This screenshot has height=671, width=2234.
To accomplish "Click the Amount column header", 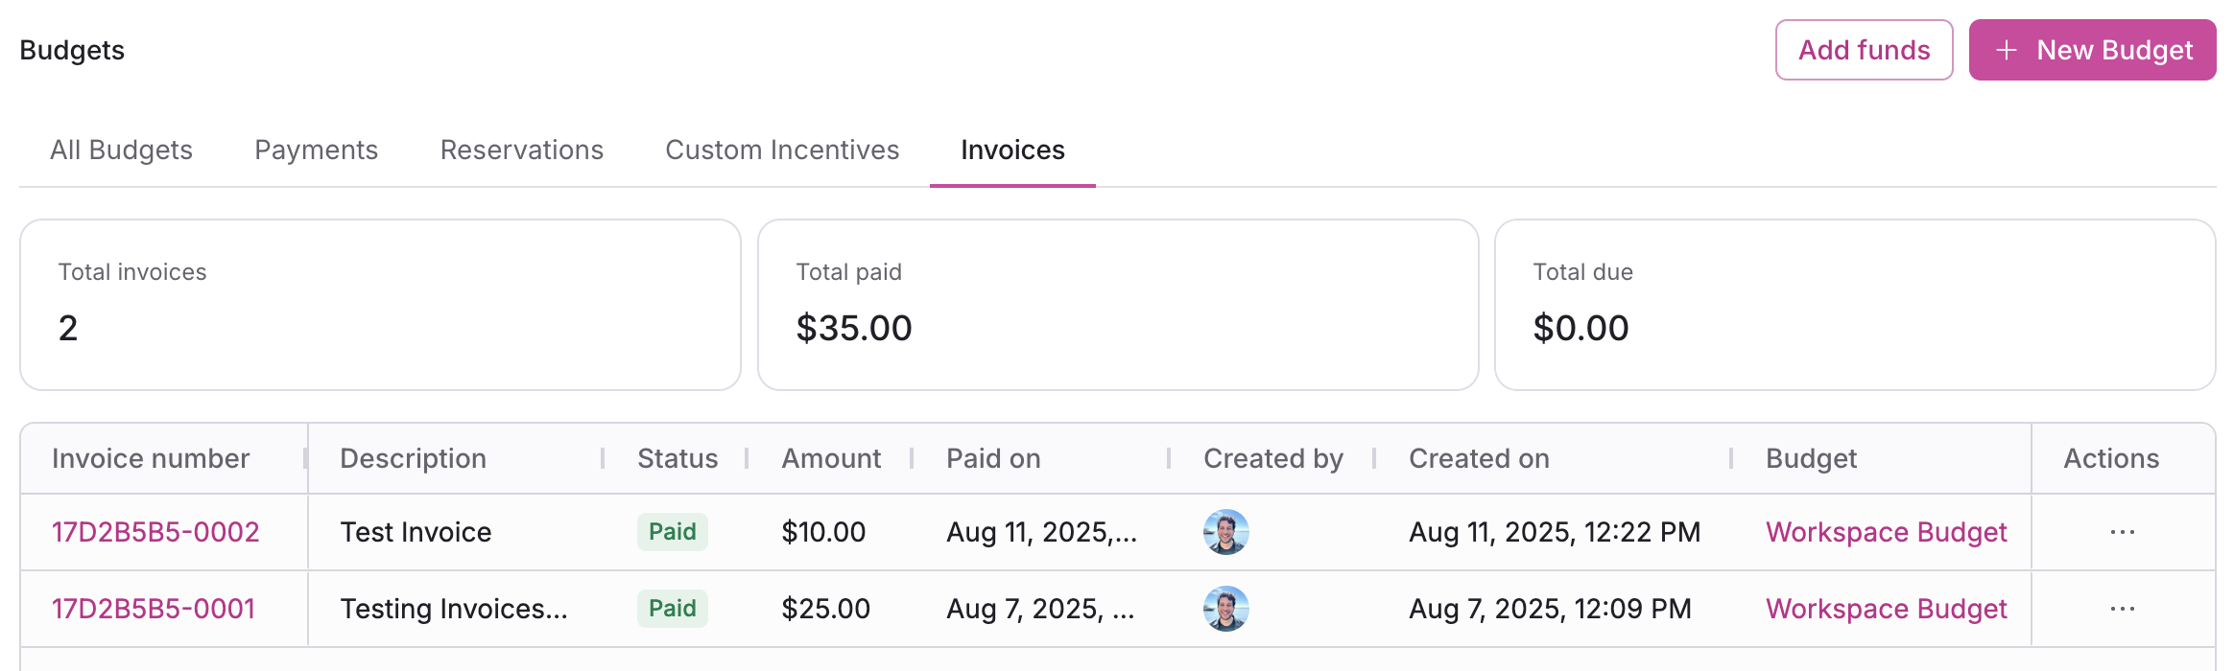I will tap(831, 458).
